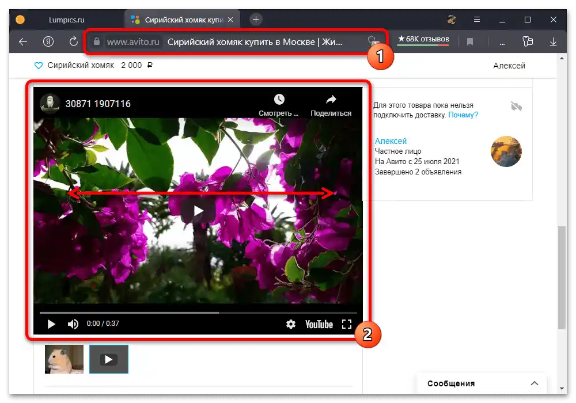Go back with the browser back arrow
Viewport: 576px width, 403px height.
coord(23,42)
